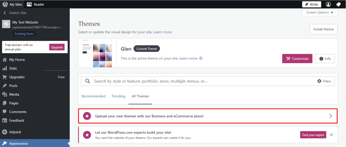Screen dimensions: 346x147
Task: Open Upgrades menu item
Action: click(x=17, y=77)
